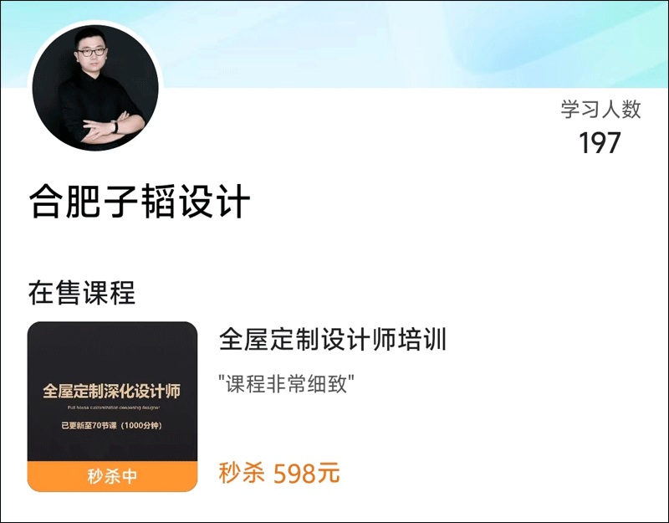Open the black course cover thumbnail

click(112, 407)
